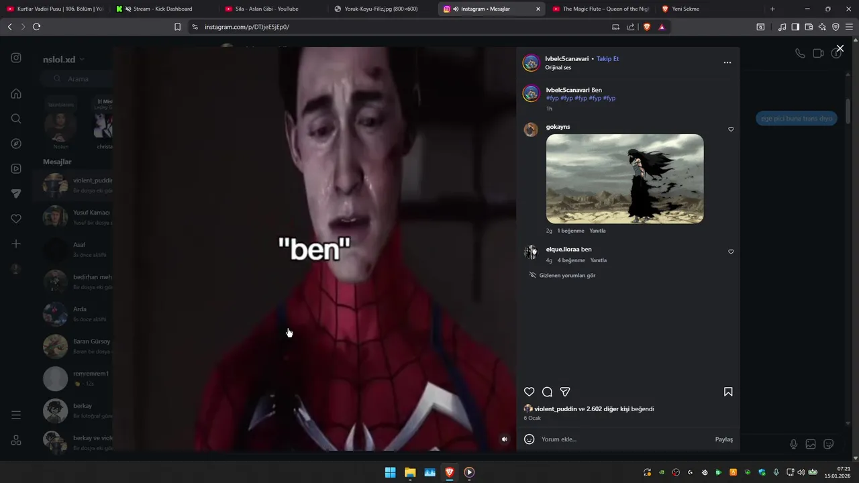Switch to 'Stream - Kick Dashboard' tab

tap(165, 9)
